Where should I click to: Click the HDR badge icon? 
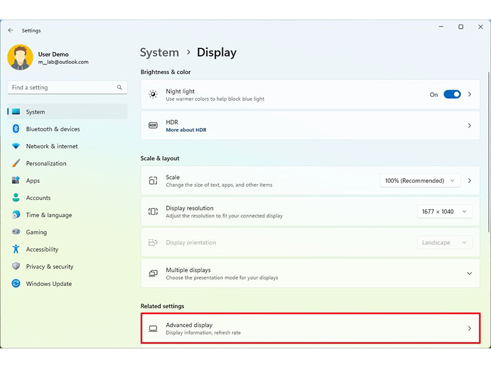[153, 126]
